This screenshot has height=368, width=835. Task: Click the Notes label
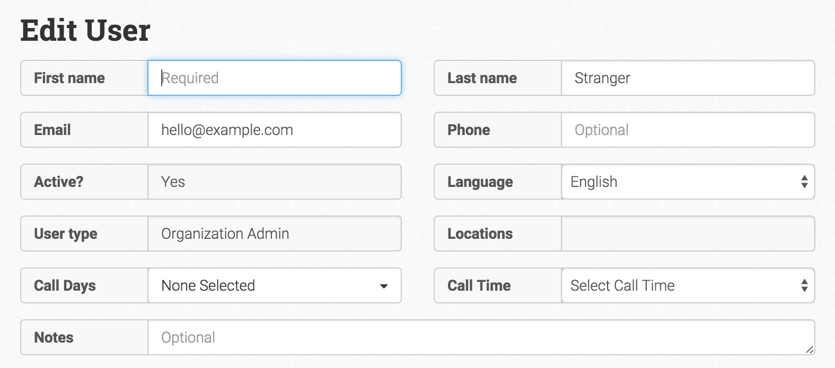pyautogui.click(x=54, y=337)
